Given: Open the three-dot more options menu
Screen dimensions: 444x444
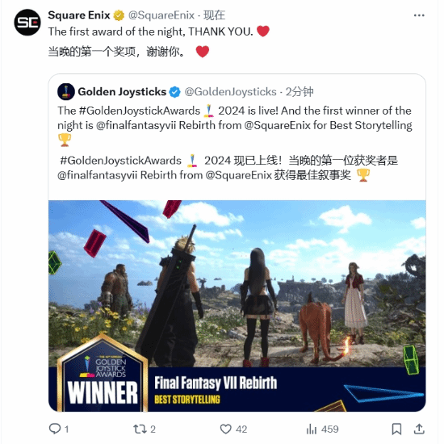Looking at the screenshot, I should tap(419, 15).
